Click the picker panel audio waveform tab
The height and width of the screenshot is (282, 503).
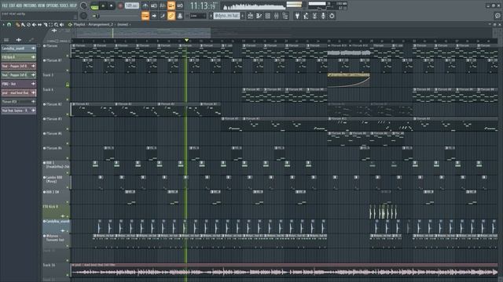(19, 40)
